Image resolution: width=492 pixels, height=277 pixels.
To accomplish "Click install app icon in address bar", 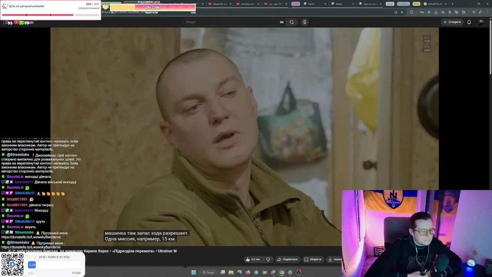I will pyautogui.click(x=396, y=12).
